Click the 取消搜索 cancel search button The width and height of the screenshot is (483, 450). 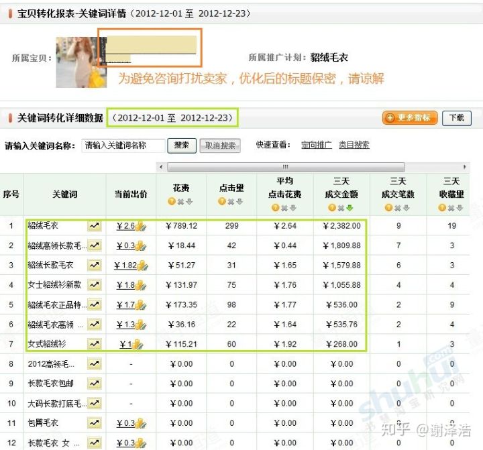(220, 146)
